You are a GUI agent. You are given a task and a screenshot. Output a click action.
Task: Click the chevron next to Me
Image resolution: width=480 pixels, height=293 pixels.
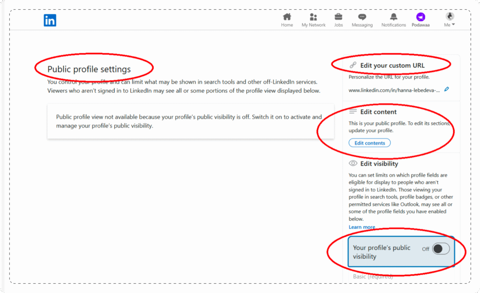[454, 25]
